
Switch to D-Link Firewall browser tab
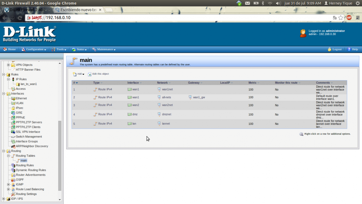point(28,10)
